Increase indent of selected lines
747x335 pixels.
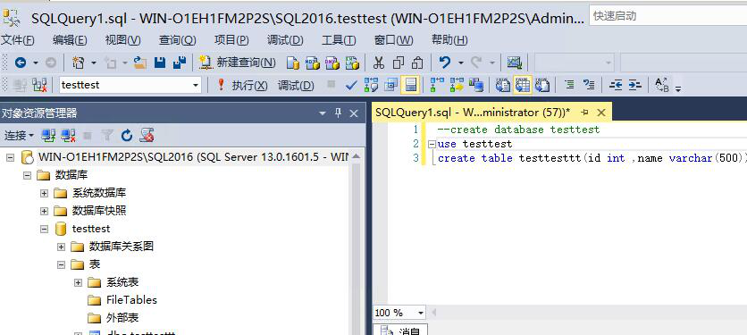[x=634, y=85]
